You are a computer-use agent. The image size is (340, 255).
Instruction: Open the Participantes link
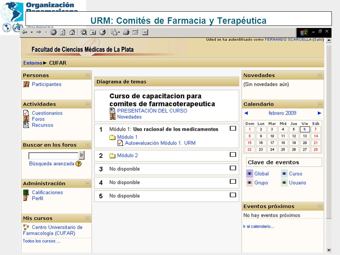(x=47, y=84)
